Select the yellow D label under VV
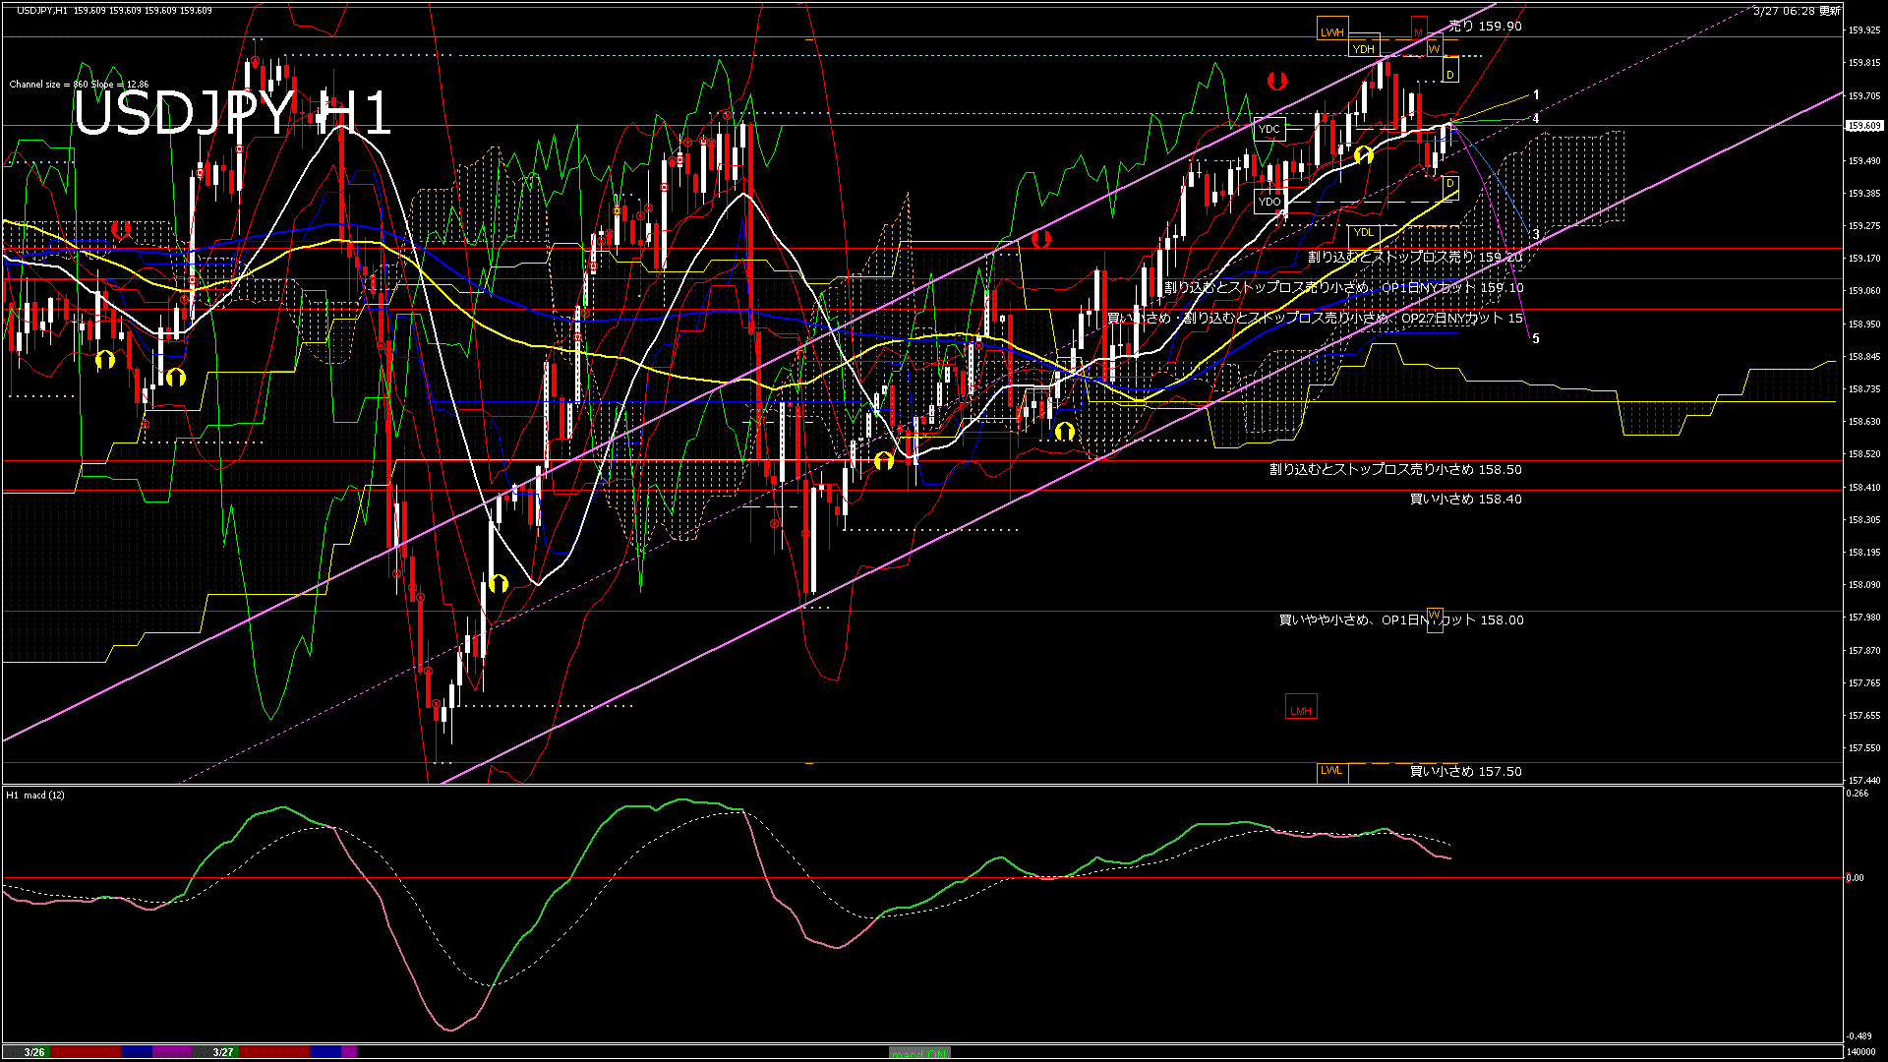The image size is (1888, 1062). tap(1451, 74)
